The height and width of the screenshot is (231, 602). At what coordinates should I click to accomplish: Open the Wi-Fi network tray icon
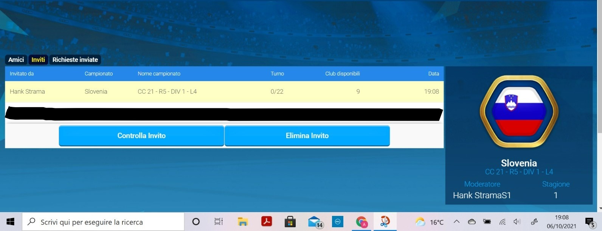pos(502,222)
